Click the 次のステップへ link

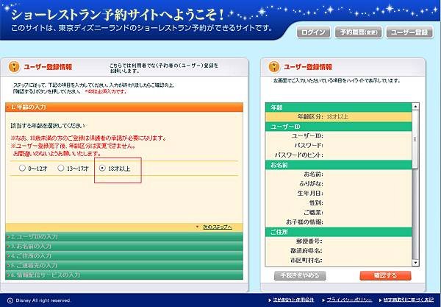(218, 227)
